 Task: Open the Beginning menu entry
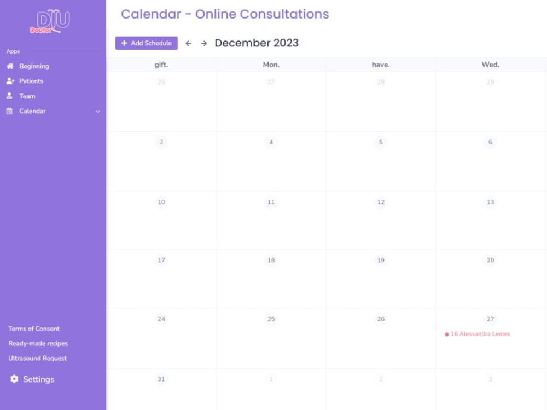click(x=33, y=66)
